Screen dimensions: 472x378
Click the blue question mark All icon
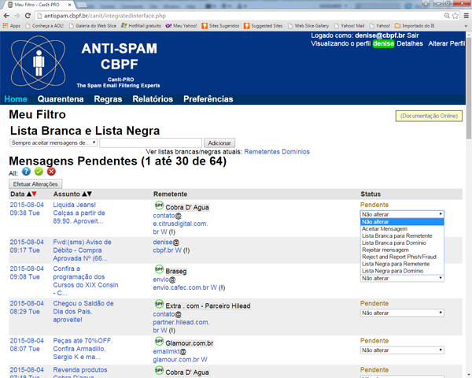26,171
